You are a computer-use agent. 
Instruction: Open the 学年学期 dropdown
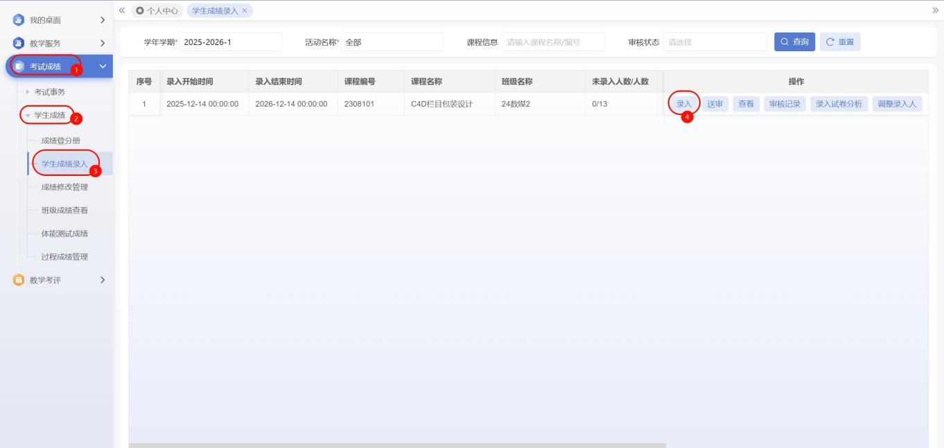(230, 42)
